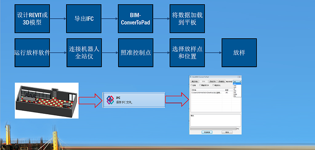Click the BIM-ConverToPad step box
The image size is (315, 150).
click(x=135, y=18)
